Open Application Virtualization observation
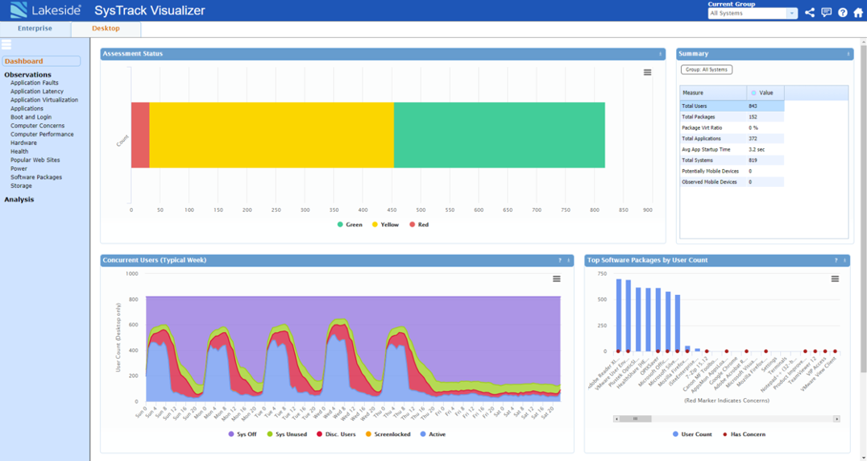The image size is (867, 461). pos(44,100)
